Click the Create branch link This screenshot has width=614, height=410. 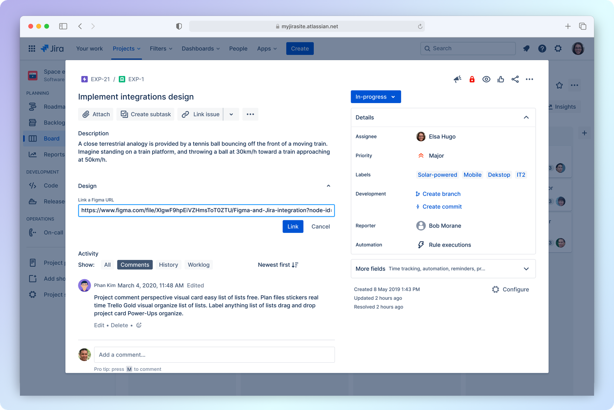pos(441,194)
